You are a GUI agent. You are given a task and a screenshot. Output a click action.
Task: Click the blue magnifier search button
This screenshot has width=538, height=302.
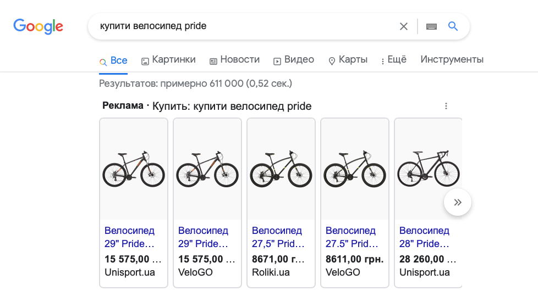453,26
